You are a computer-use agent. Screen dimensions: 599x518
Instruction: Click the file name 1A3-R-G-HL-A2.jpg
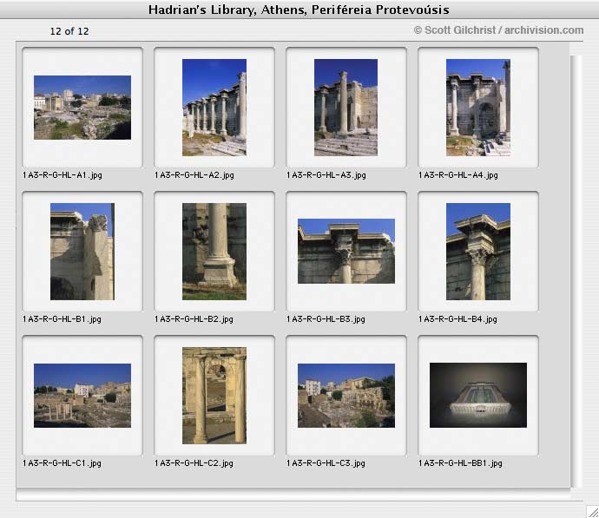point(194,175)
